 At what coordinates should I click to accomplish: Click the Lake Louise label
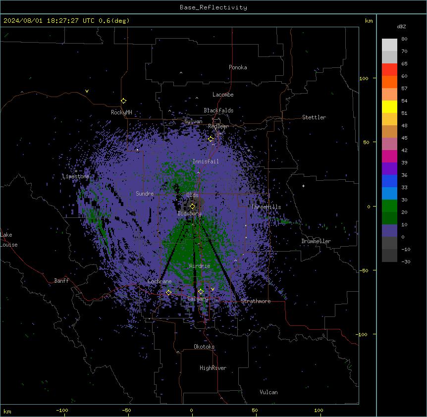9,240
